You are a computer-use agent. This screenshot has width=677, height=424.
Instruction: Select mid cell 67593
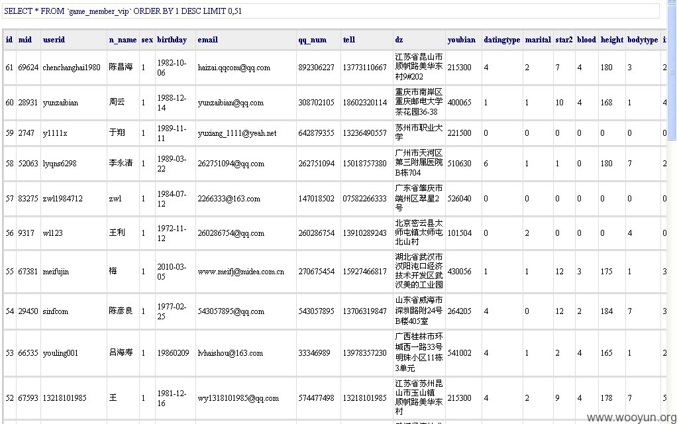pyautogui.click(x=28, y=398)
